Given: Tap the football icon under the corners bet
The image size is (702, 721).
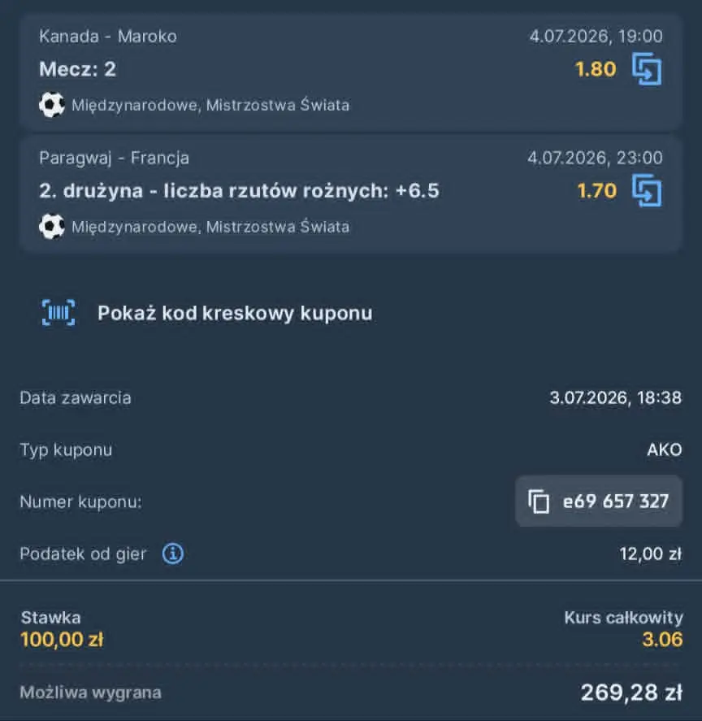Looking at the screenshot, I should pyautogui.click(x=51, y=227).
